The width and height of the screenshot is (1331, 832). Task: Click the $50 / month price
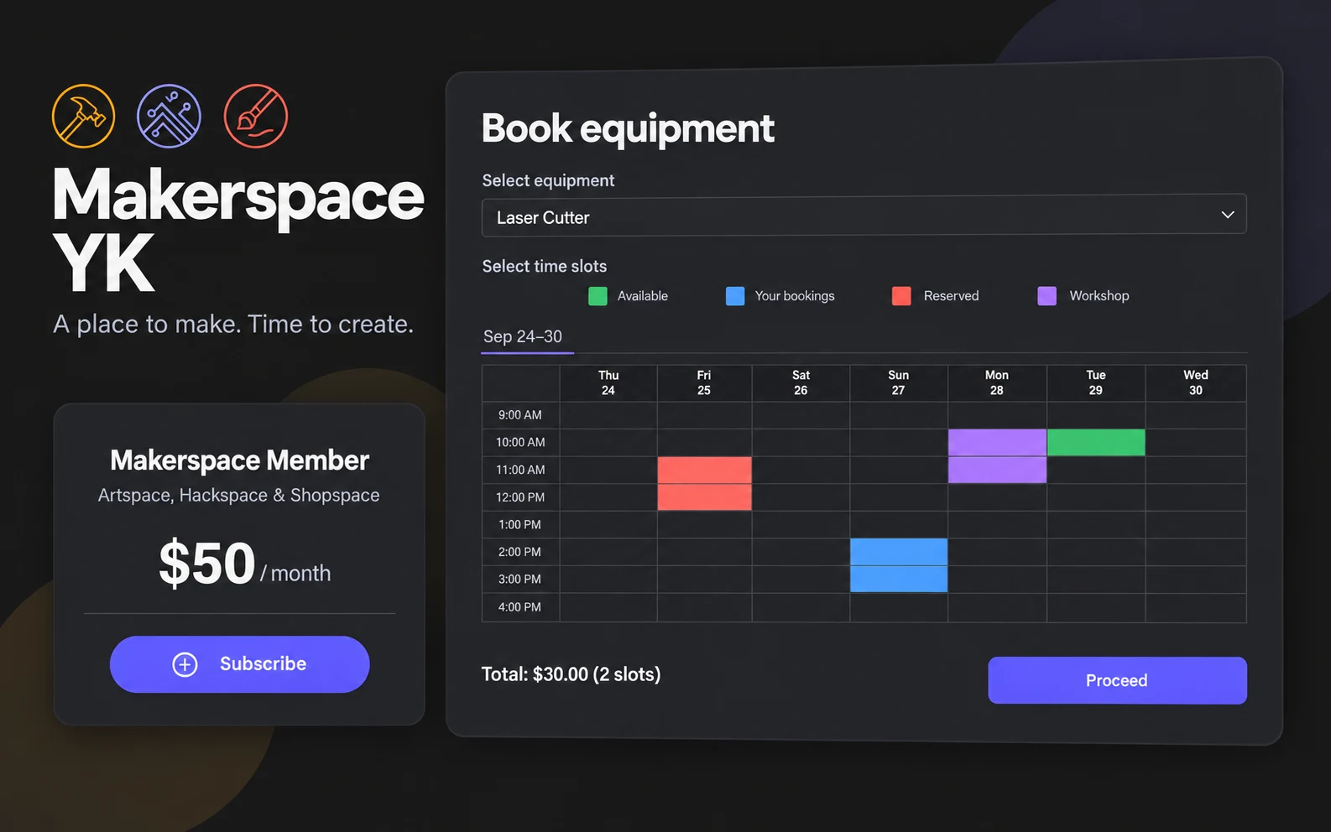point(244,564)
